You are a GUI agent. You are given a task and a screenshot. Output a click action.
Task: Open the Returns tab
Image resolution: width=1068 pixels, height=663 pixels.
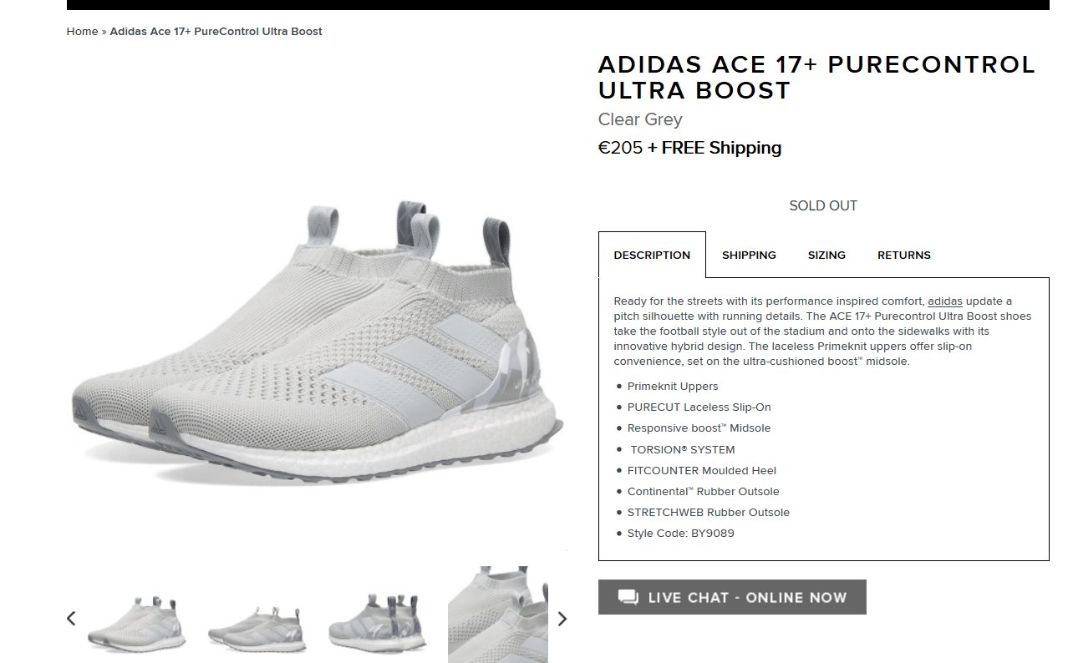point(903,255)
